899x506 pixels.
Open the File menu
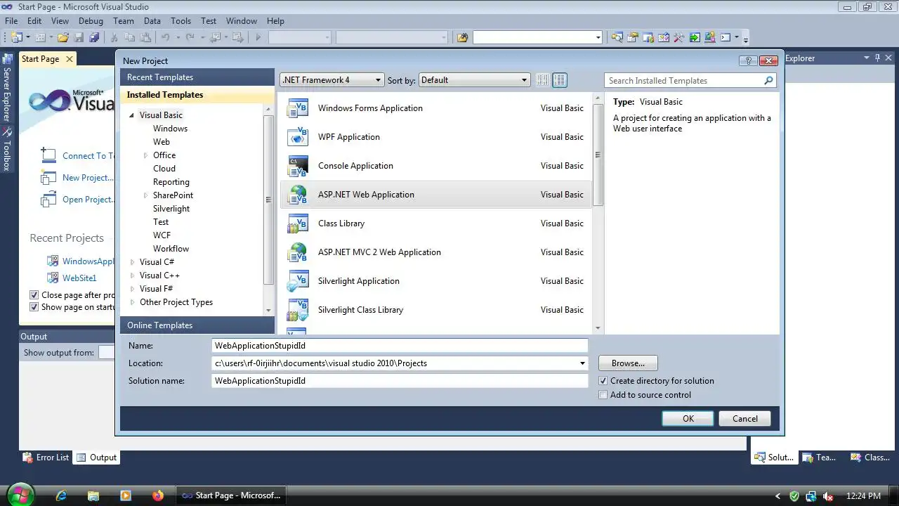(11, 21)
